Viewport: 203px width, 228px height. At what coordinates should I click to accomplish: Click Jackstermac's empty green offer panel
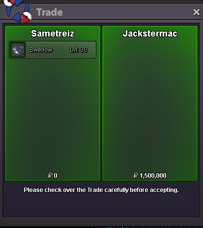point(150,105)
